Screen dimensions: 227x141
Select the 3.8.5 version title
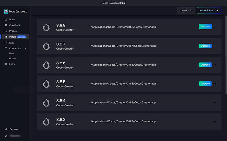pos(61,82)
